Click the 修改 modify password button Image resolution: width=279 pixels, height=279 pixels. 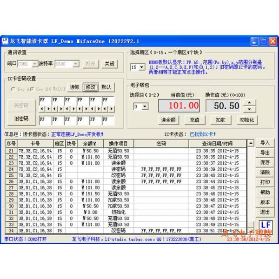pyautogui.click(x=90, y=87)
